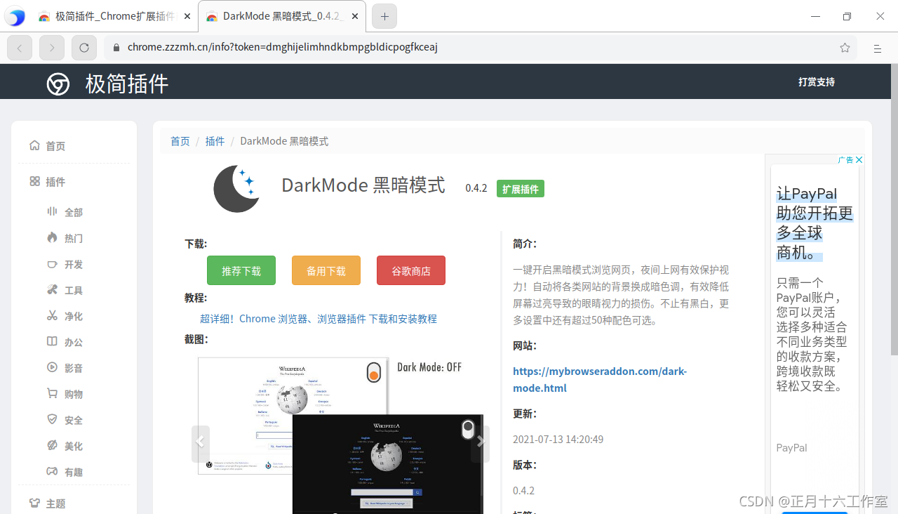The height and width of the screenshot is (514, 898).
Task: Click the 0.4.2 version text beside title
Action: pyautogui.click(x=476, y=188)
